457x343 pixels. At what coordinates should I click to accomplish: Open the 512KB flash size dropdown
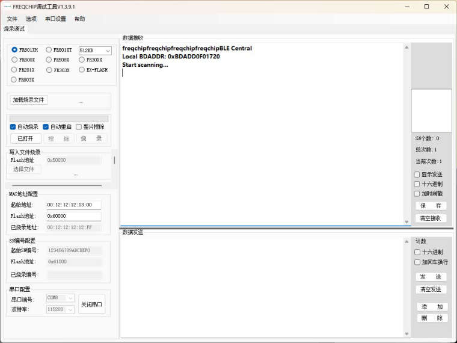pos(95,51)
